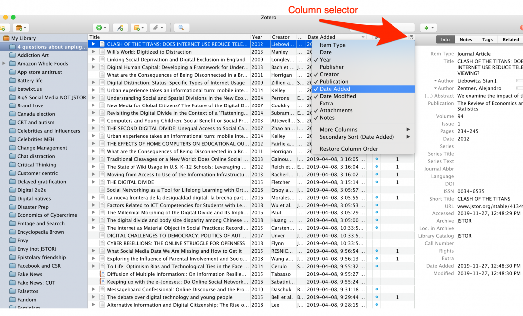Click the Date Added column header
Screen dimensions: 523x316
[x=336, y=37]
